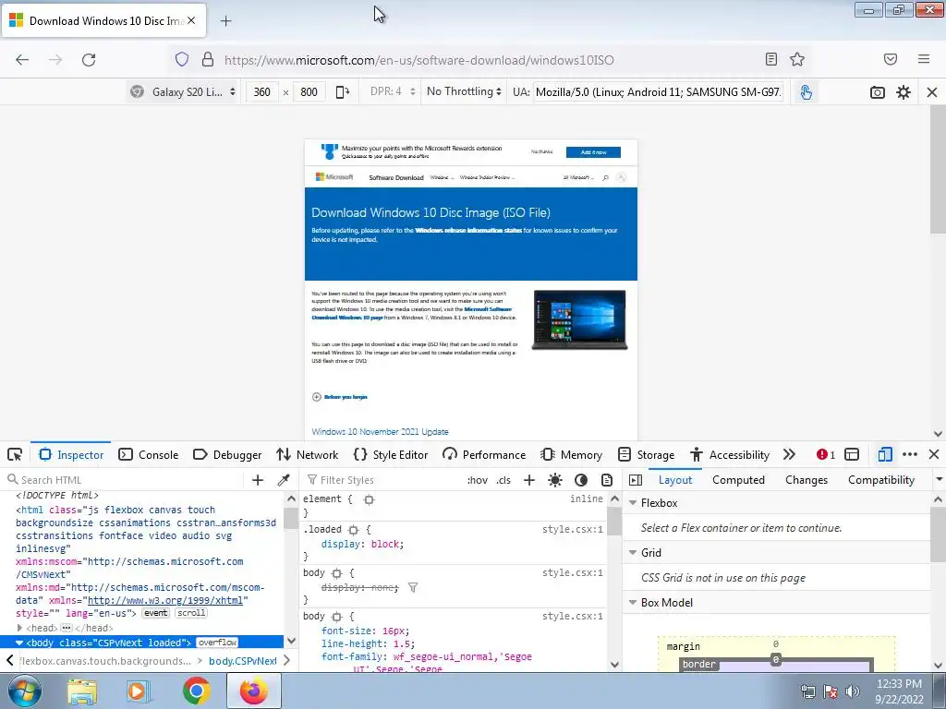
Task: Open the Storage tab
Action: [646, 454]
